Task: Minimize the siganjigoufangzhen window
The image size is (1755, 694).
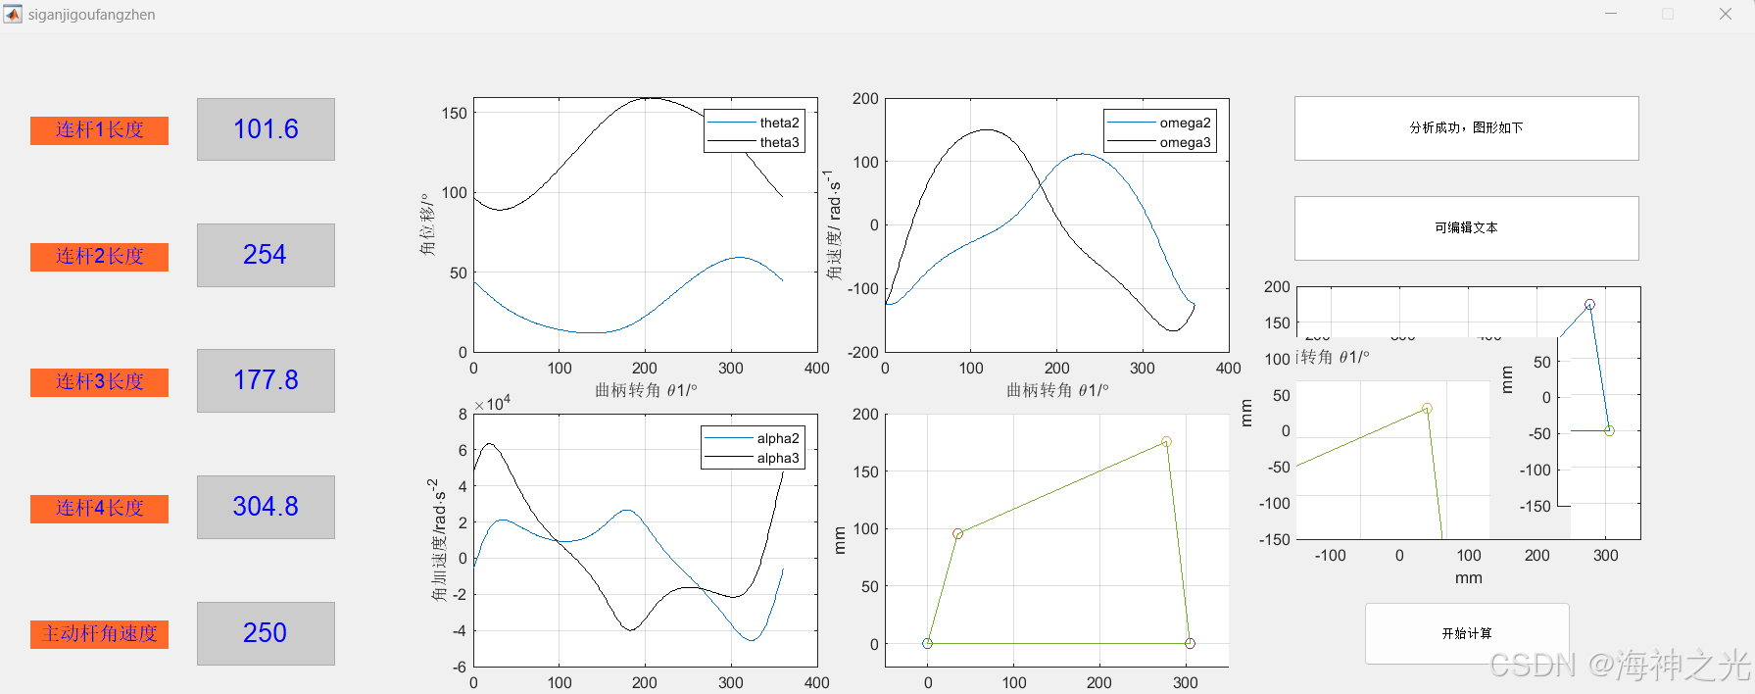Action: (x=1611, y=14)
